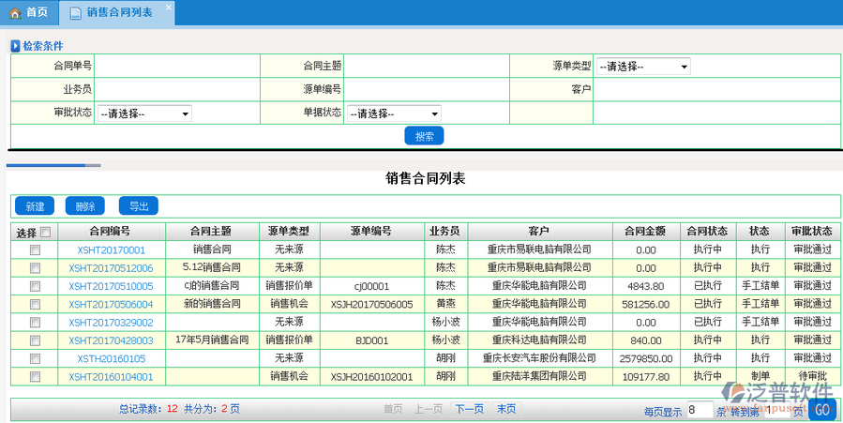Click the home icon in the 首页 tab
843x423 pixels.
pos(15,12)
